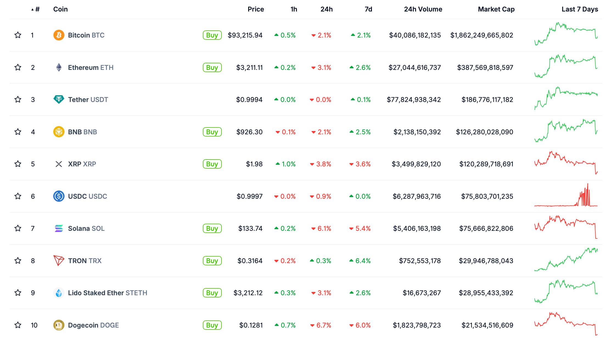Star Bitcoin to add to watchlist
The height and width of the screenshot is (341, 611).
18,35
